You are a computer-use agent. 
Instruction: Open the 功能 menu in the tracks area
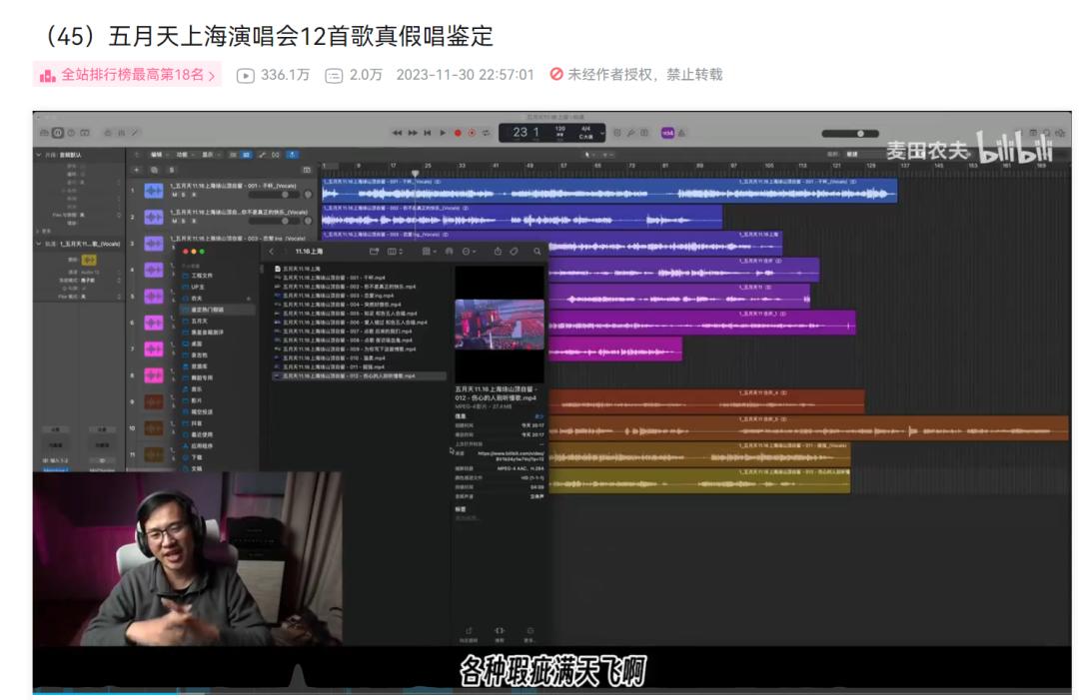pos(183,155)
